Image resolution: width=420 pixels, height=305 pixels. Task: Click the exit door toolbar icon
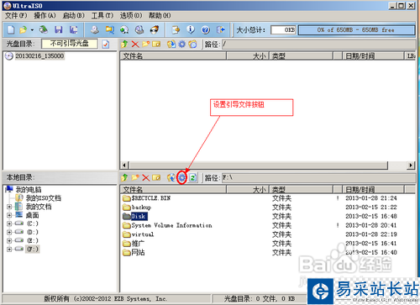pyautogui.click(x=221, y=29)
